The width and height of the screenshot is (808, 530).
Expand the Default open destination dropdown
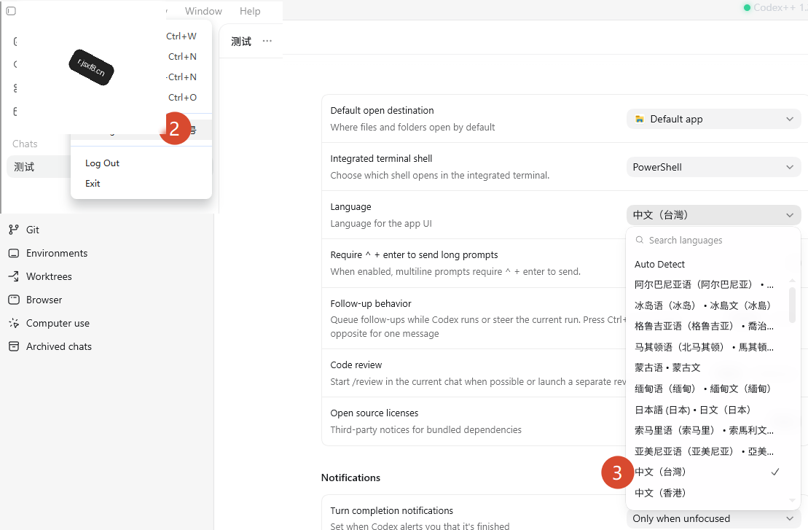point(714,119)
